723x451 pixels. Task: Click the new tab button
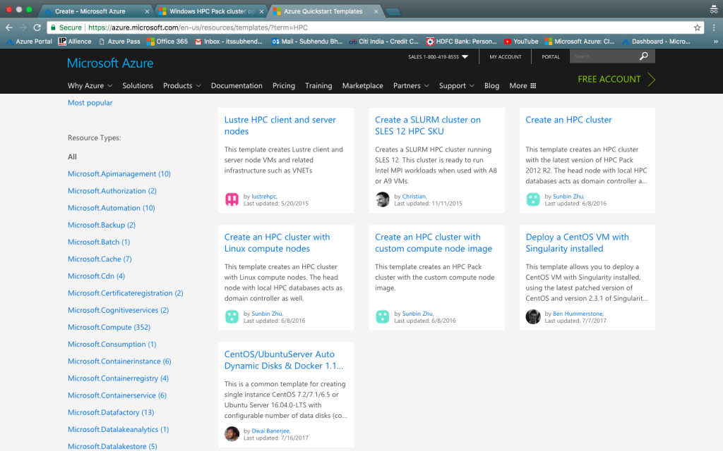[x=393, y=12]
